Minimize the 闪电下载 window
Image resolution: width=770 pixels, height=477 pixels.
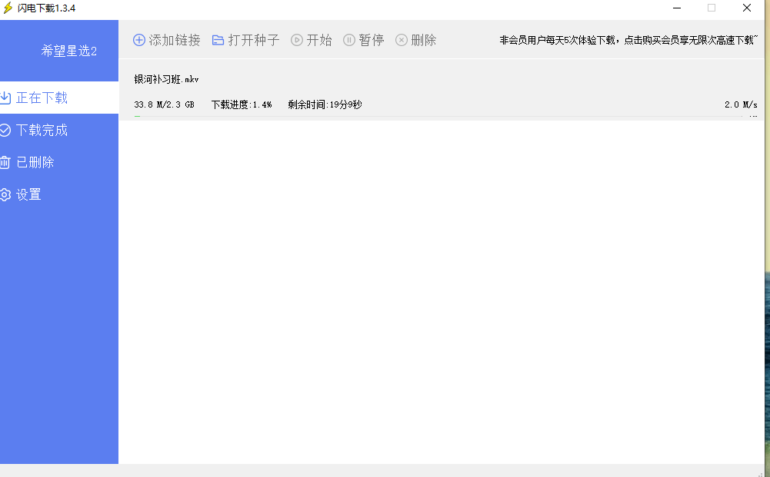677,8
